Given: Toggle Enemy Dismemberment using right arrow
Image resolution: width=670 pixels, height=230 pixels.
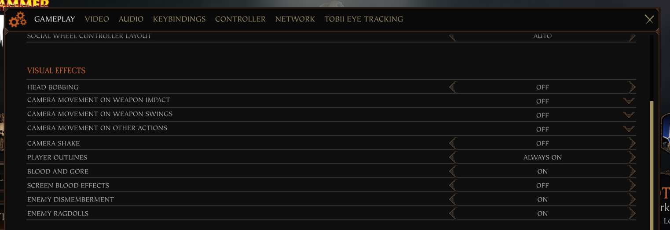Looking at the screenshot, I should [x=632, y=199].
